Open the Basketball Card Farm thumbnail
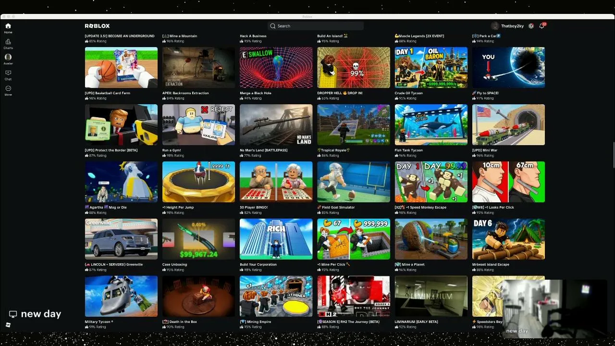 pos(121,67)
